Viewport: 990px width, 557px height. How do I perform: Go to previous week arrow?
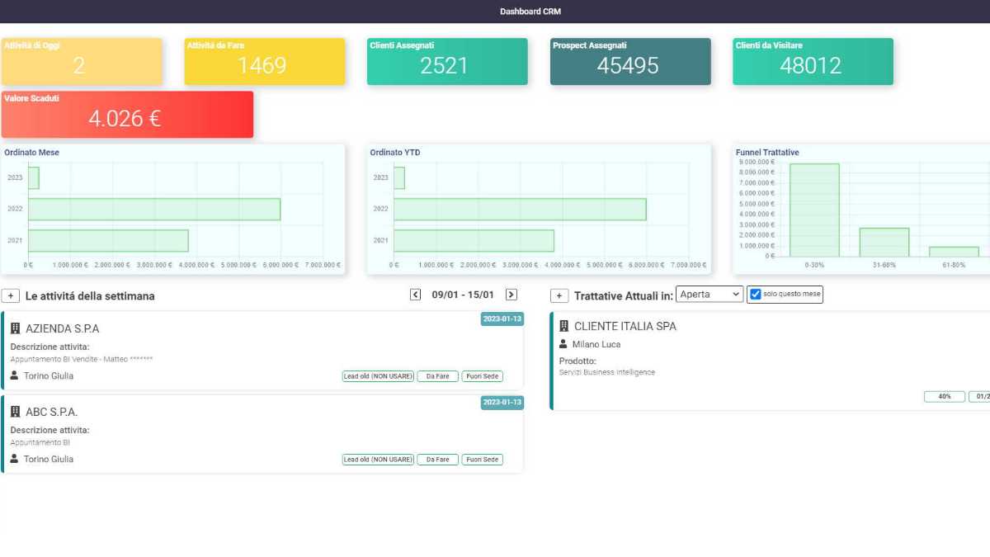pyautogui.click(x=416, y=295)
